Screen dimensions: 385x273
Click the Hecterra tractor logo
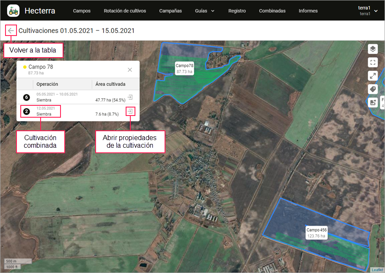coord(13,11)
